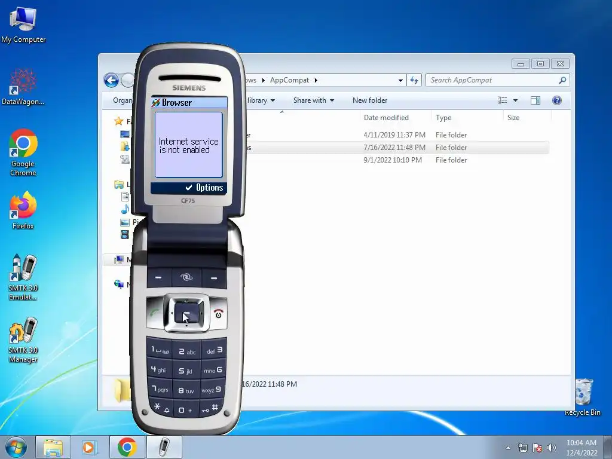Screen dimensions: 612x459
Task: Click the red end/power key on phone
Action: click(x=219, y=313)
